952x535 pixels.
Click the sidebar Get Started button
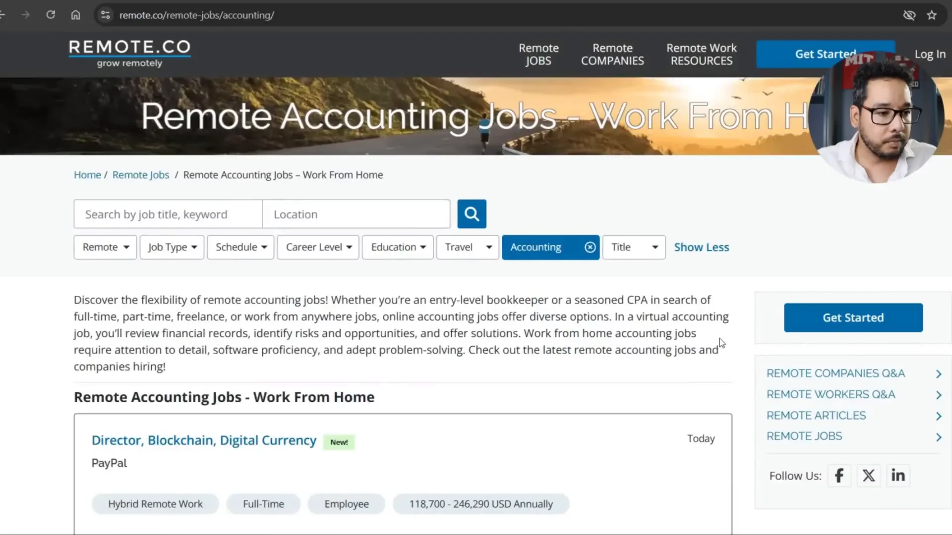point(853,318)
